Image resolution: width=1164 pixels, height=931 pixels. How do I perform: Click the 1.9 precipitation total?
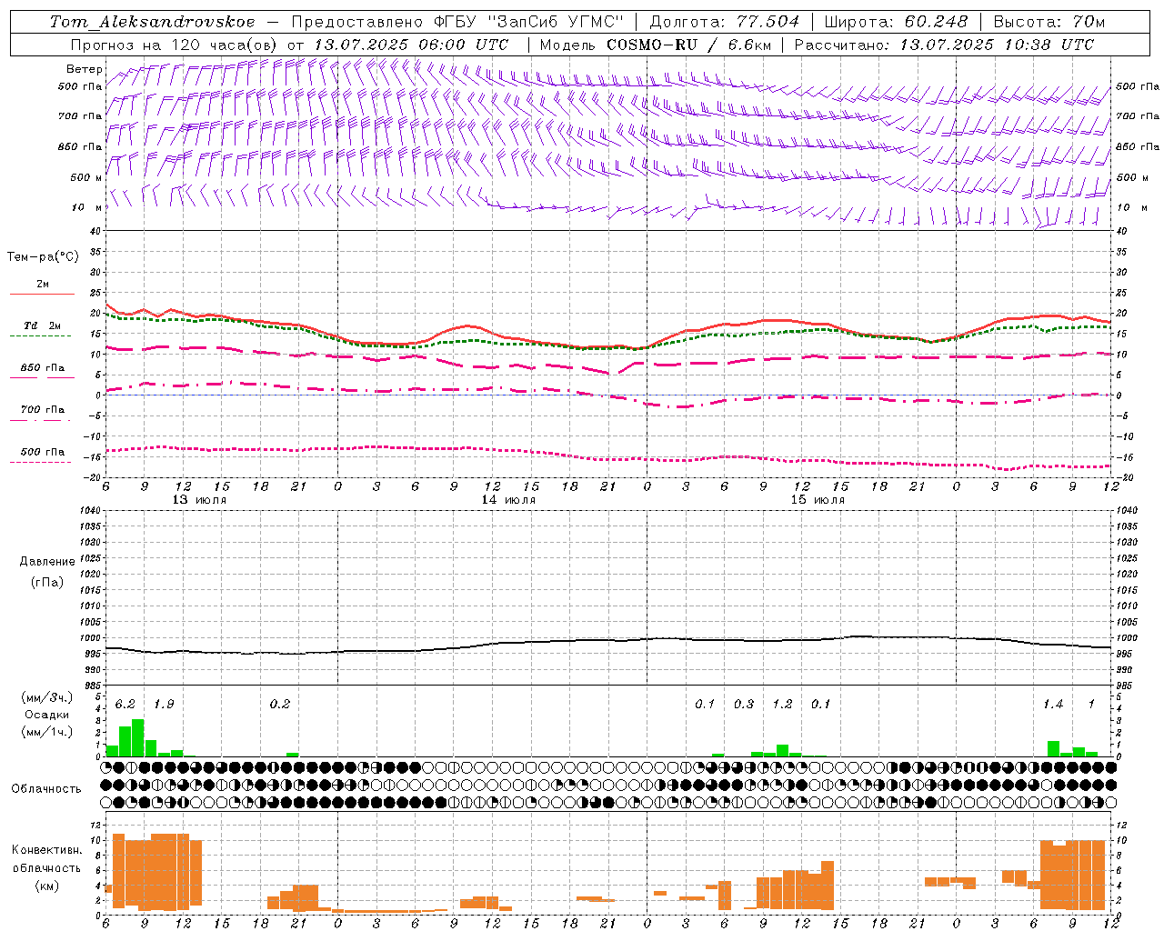(164, 705)
